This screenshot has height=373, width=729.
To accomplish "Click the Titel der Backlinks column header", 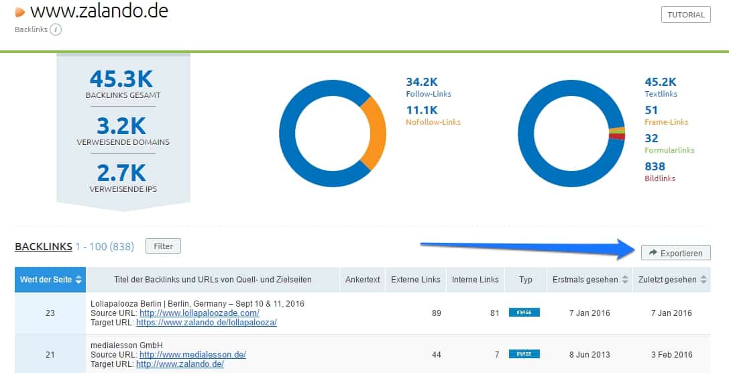I will [x=213, y=280].
